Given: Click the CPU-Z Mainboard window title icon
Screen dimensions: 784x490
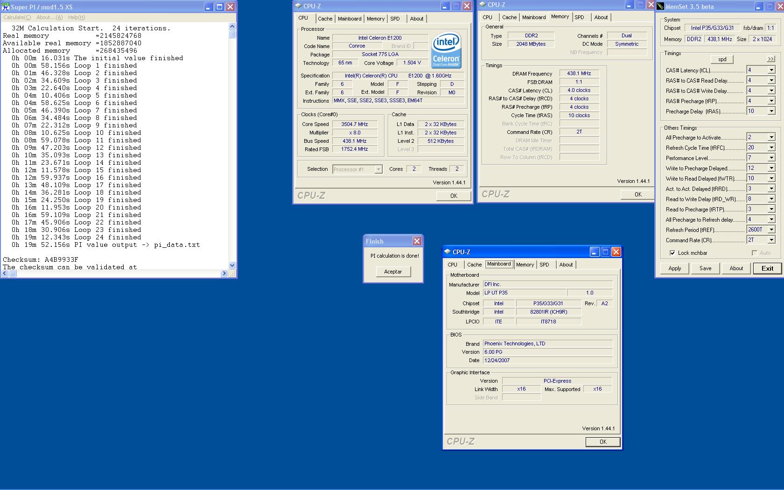Looking at the screenshot, I should 448,252.
